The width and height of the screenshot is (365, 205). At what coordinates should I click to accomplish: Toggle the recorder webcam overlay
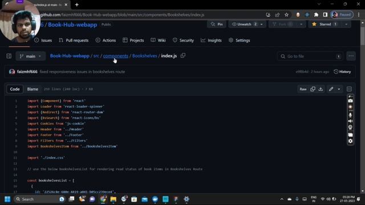350,128
